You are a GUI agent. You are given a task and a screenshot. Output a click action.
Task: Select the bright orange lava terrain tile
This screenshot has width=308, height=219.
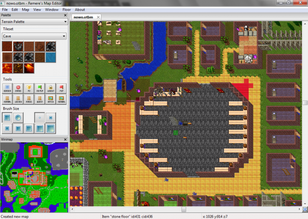pos(7,68)
